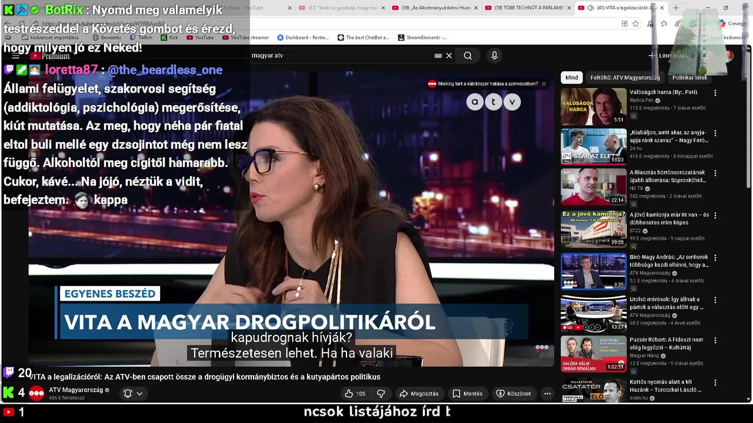The height and width of the screenshot is (423, 753).
Task: Switch to '(39) Az Alkotmányvédelmi Hivat' browser tab
Action: [437, 8]
